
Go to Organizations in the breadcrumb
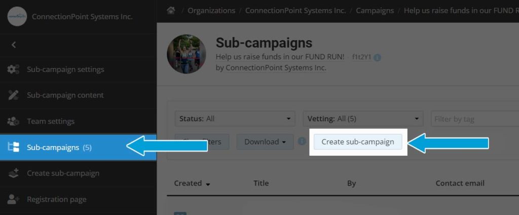pyautogui.click(x=211, y=11)
